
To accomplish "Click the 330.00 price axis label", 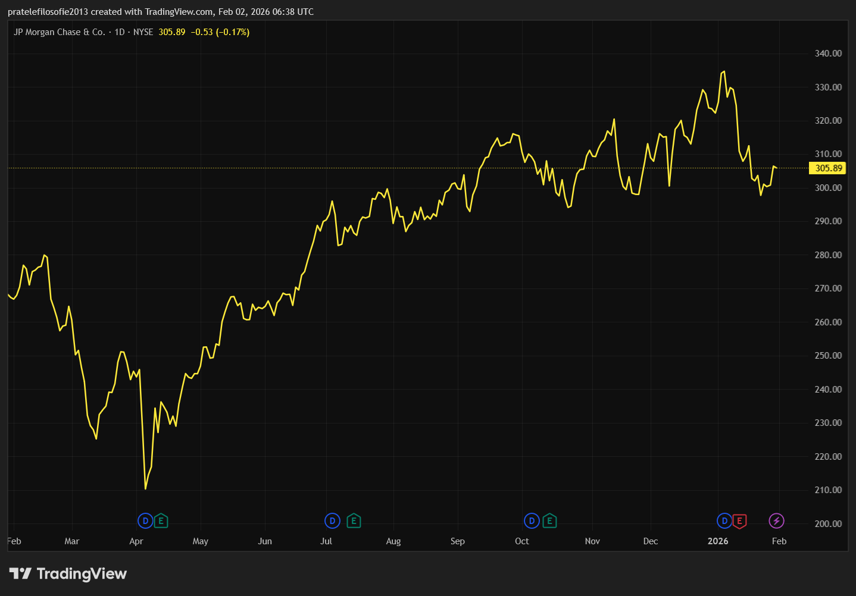I will click(828, 87).
